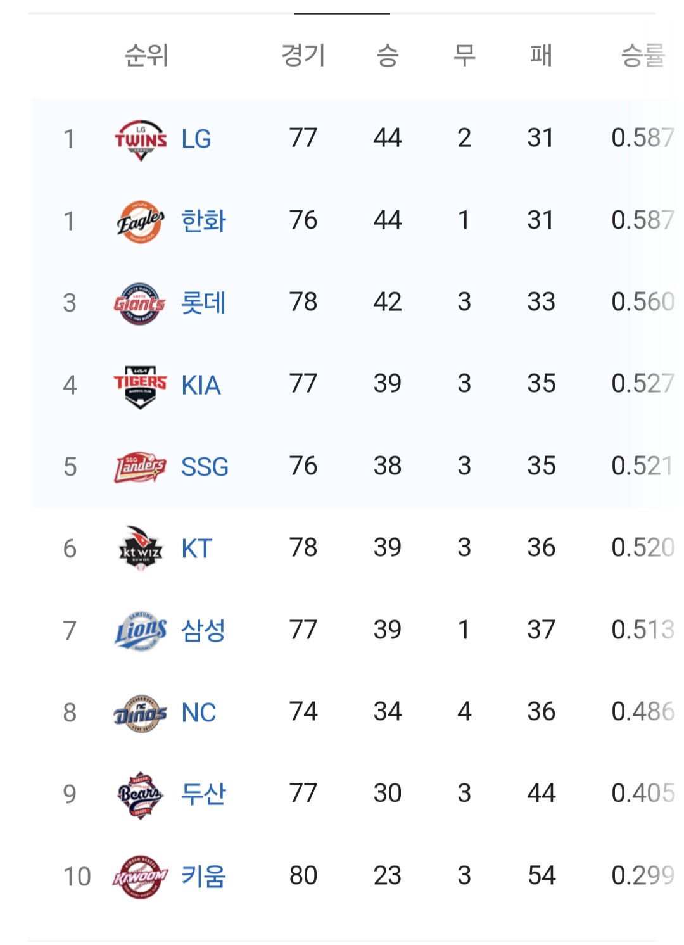Select the 패 losses column header
The height and width of the screenshot is (945, 684).
coord(541,55)
